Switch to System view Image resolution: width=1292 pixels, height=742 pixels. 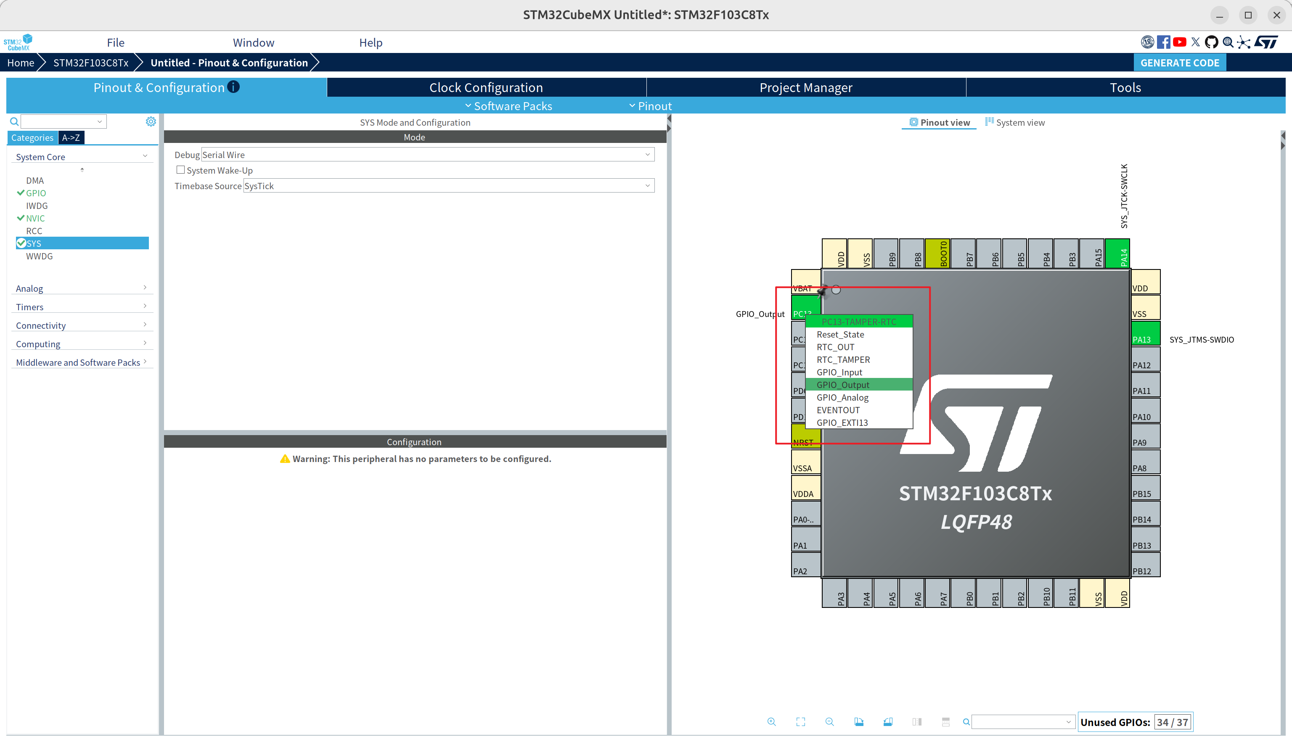1014,122
